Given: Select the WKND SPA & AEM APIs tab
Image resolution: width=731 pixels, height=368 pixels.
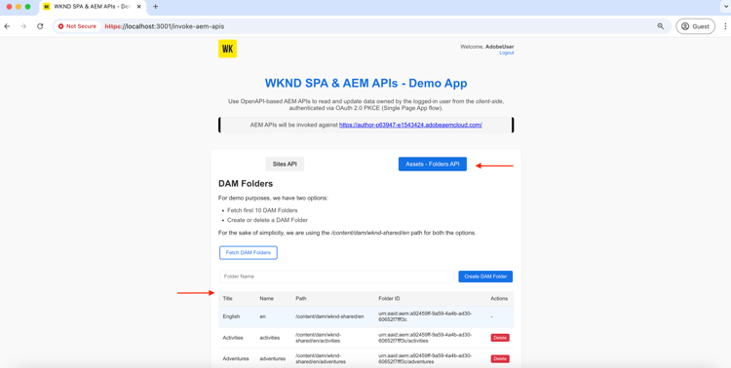Looking at the screenshot, I should [92, 7].
